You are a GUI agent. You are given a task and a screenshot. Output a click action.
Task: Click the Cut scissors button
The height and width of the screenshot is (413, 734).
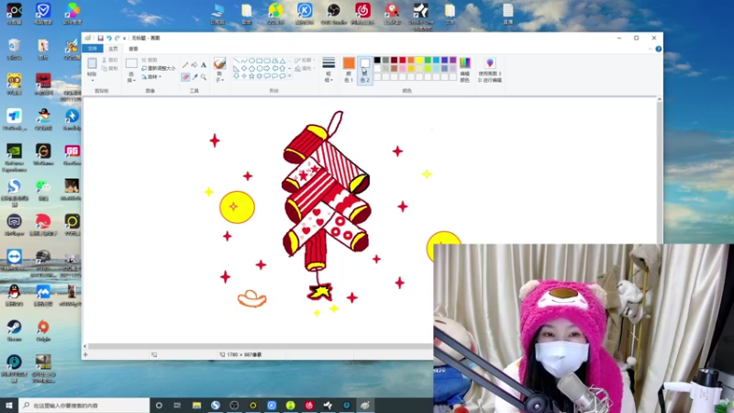click(110, 60)
